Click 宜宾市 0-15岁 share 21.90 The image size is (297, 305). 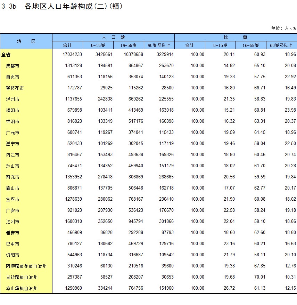click(229, 199)
